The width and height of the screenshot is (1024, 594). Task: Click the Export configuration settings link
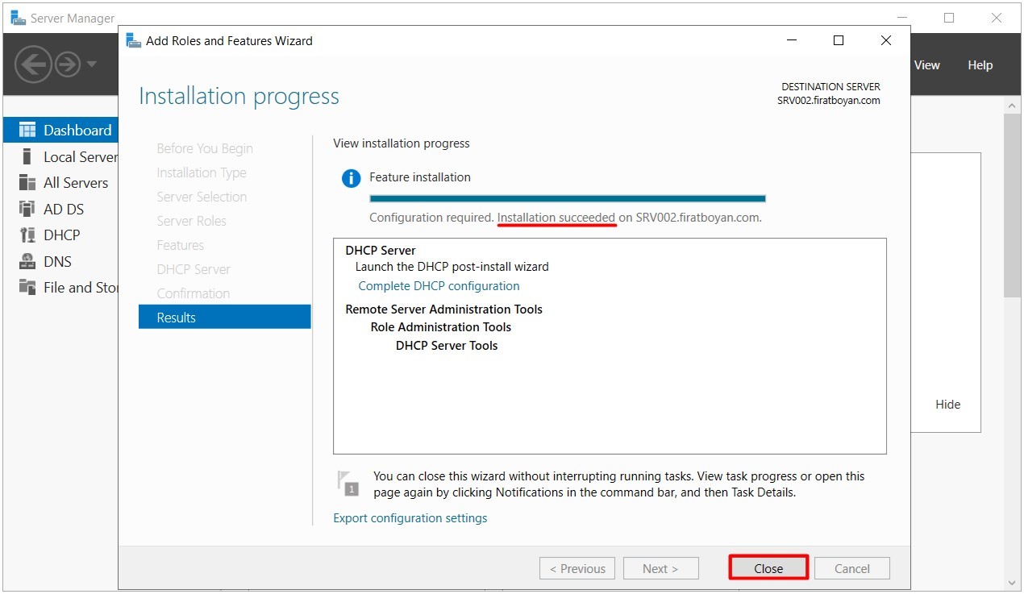(410, 518)
